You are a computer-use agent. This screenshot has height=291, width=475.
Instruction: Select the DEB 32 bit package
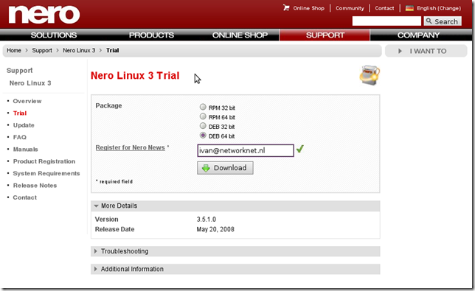click(x=203, y=126)
